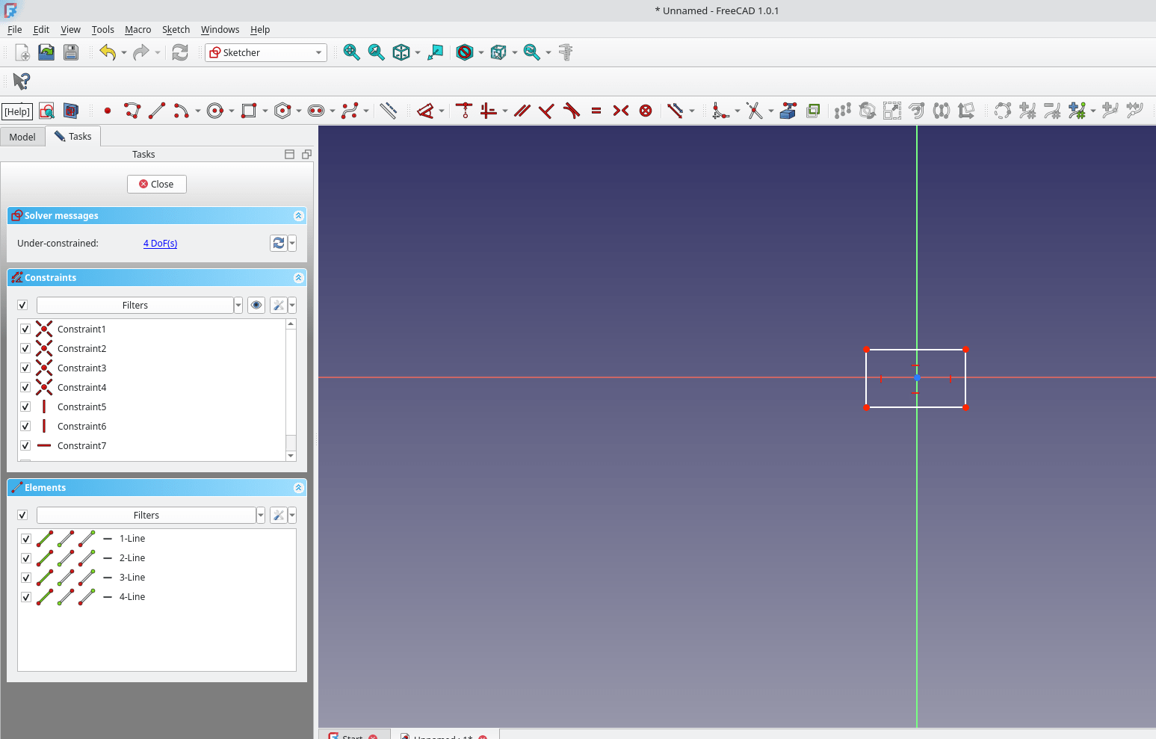
Task: Click the Save document icon
Action: 71,52
